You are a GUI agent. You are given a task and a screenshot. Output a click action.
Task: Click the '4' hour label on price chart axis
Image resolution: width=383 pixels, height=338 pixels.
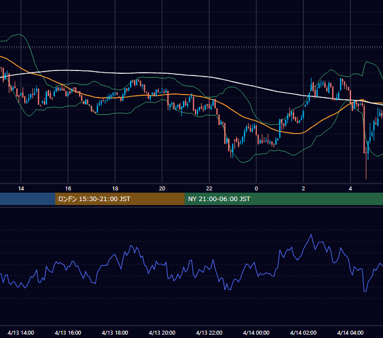(x=350, y=189)
